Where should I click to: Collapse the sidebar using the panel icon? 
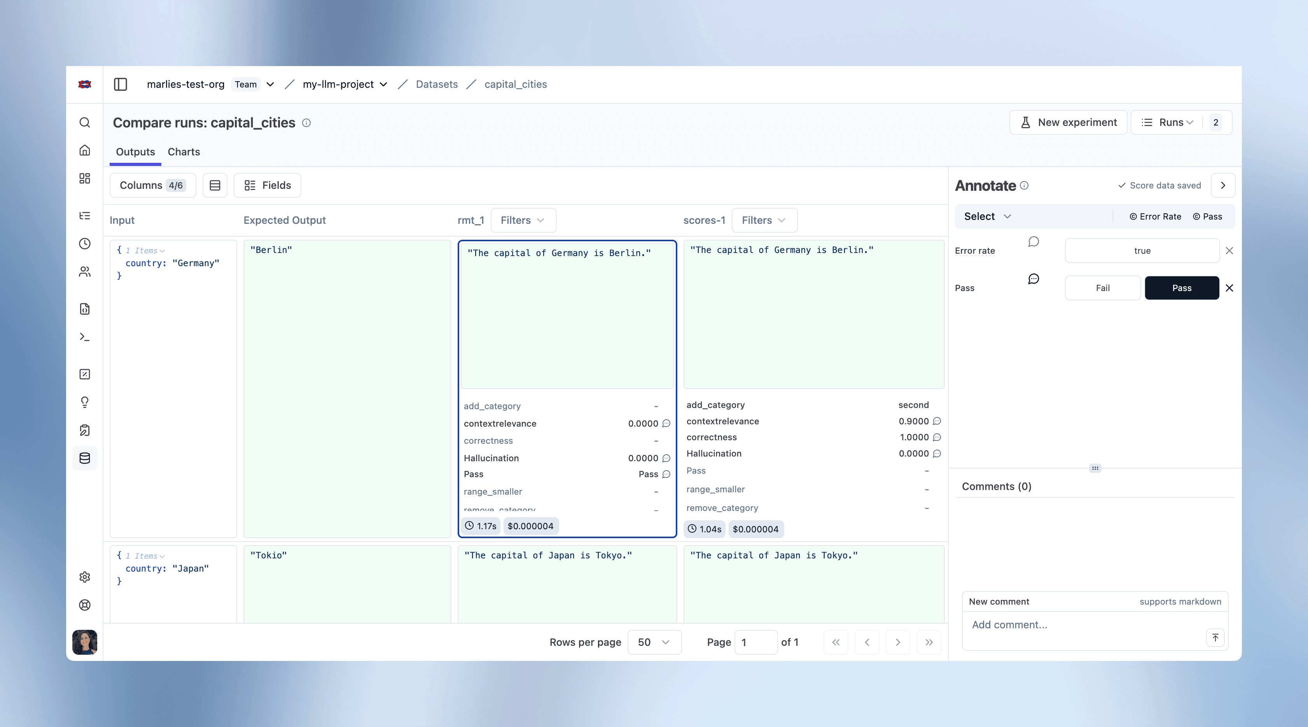(120, 84)
